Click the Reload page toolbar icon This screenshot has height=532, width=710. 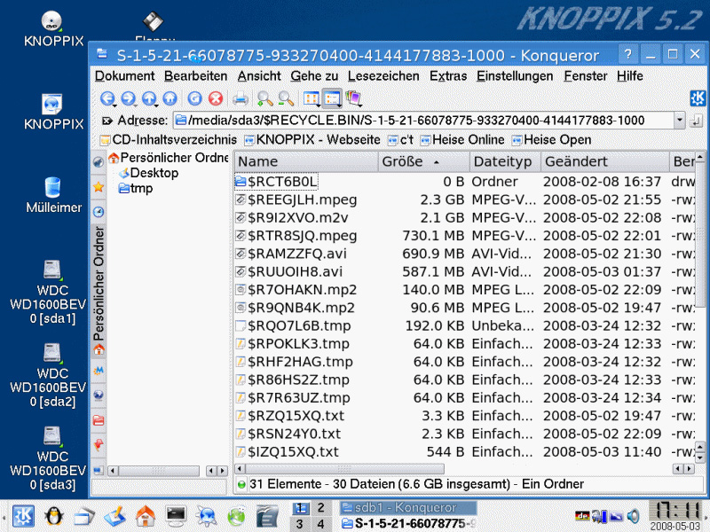(194, 98)
